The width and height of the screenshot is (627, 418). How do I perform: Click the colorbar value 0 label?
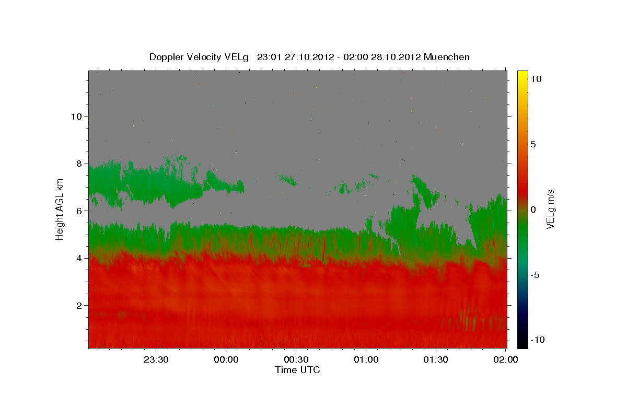tap(533, 210)
